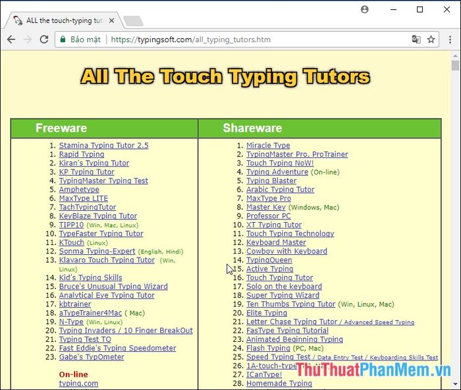
Task: Open the MaxType LITE link
Action: pos(84,198)
